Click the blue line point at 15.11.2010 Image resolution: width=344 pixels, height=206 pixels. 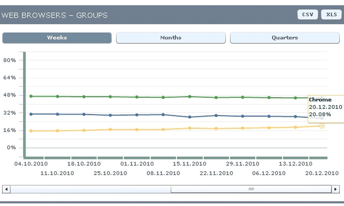pos(190,117)
